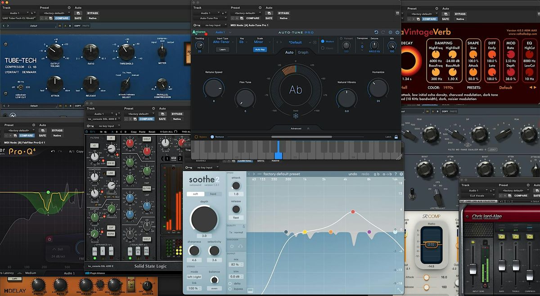The width and height of the screenshot is (540, 296).
Task: Switch to the Auto tab
Action: click(289, 52)
